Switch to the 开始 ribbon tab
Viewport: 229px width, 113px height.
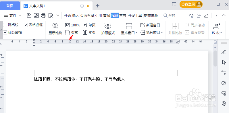(67, 15)
